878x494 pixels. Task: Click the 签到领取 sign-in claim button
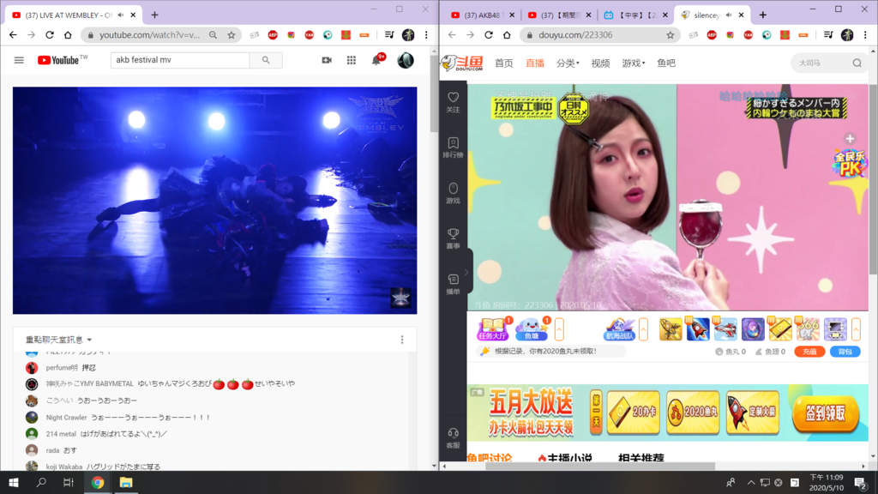(826, 414)
